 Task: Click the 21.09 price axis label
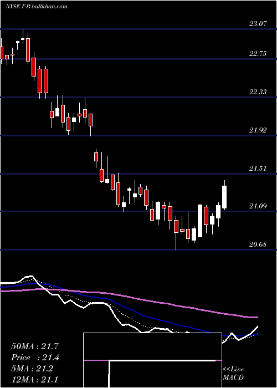[258, 206]
